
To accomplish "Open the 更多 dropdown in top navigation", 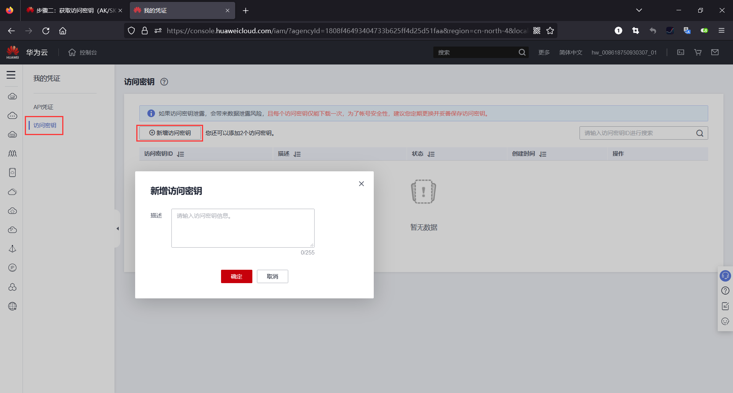I will (x=544, y=52).
